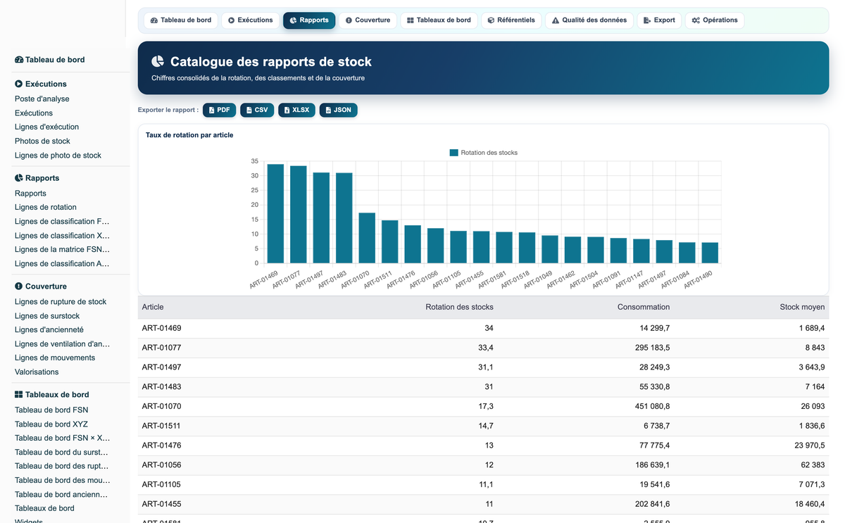The image size is (845, 523).
Task: Select the Rapports top tab
Action: pyautogui.click(x=309, y=20)
